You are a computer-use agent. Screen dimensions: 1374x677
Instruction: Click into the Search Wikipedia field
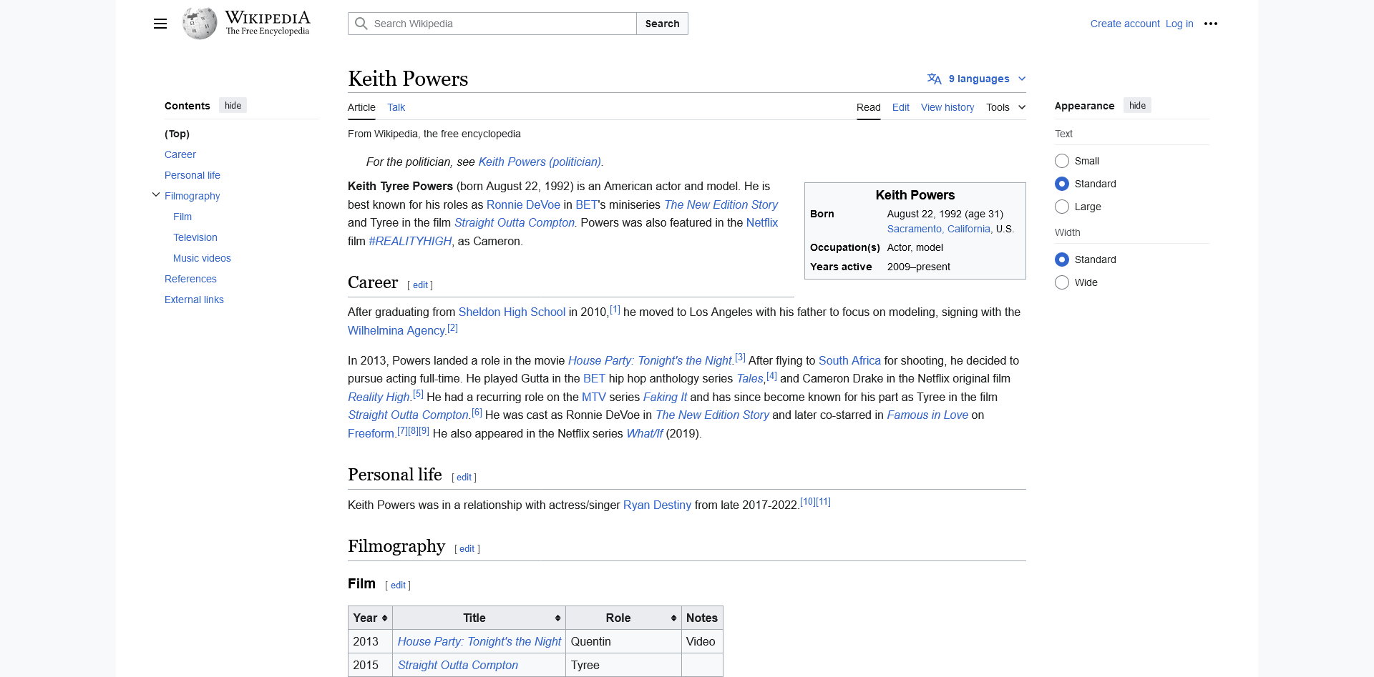point(501,24)
